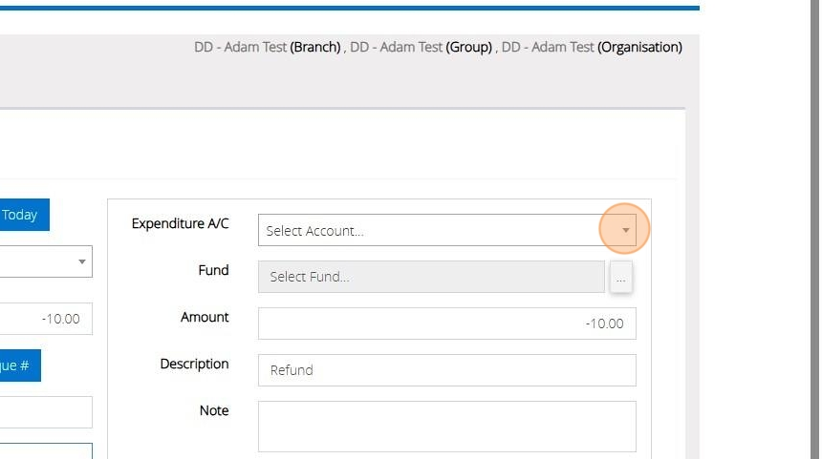The height and width of the screenshot is (459, 822).
Task: Click the Expenditure A/C label
Action: coord(180,223)
